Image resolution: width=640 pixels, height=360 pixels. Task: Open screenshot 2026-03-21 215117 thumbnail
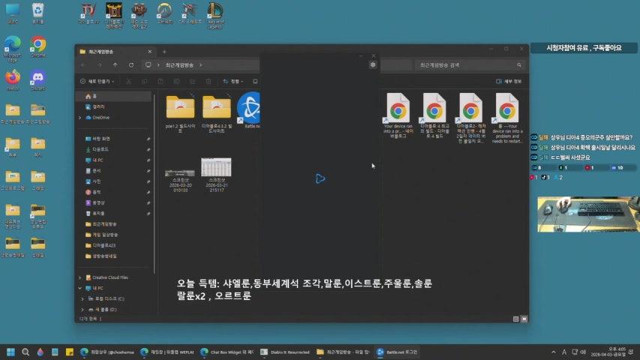click(x=217, y=175)
